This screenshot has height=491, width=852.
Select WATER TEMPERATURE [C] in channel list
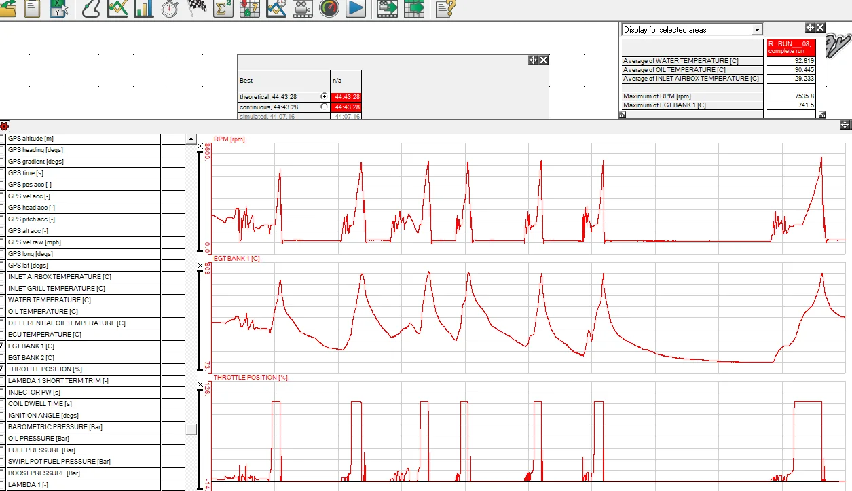(x=84, y=299)
